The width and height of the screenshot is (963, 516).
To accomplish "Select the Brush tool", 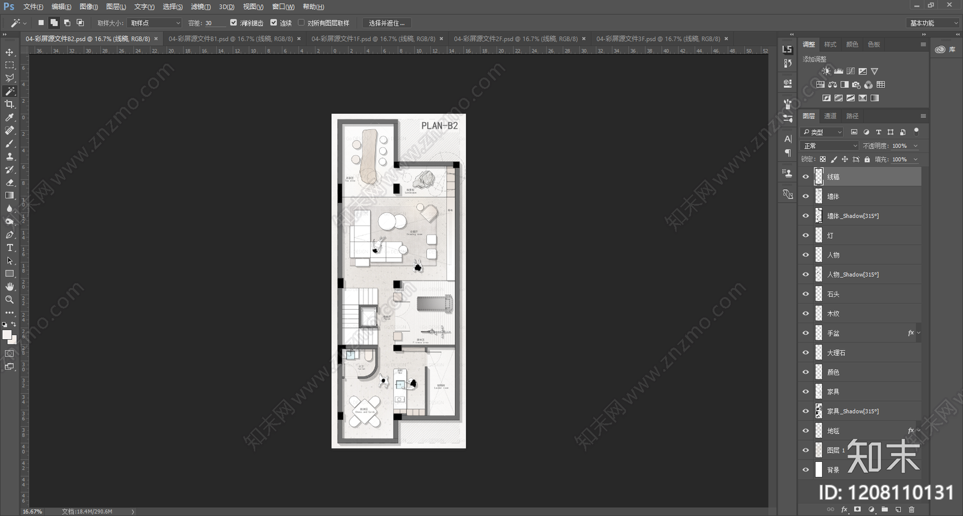I will (10, 144).
